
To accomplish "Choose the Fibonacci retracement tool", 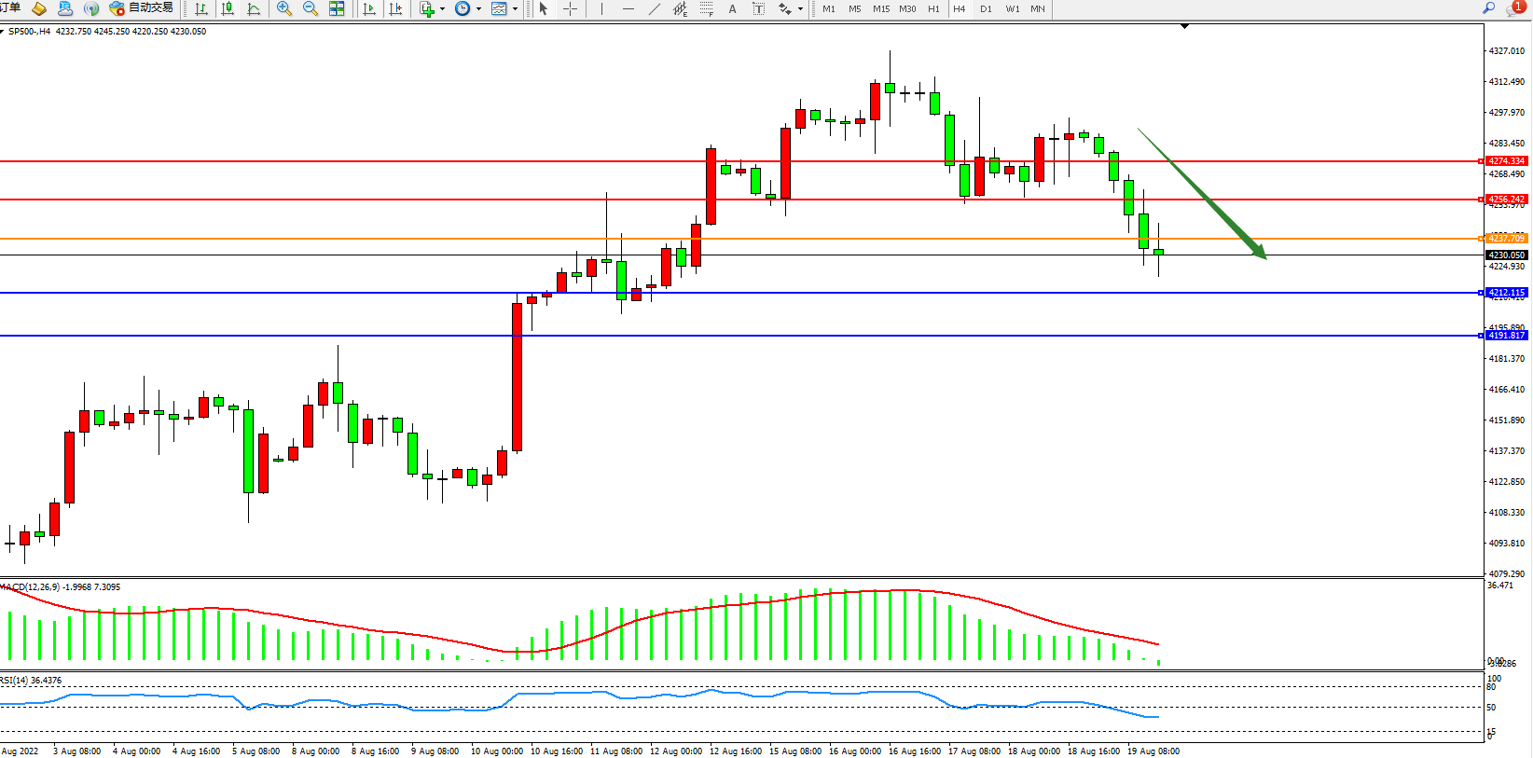I will [706, 9].
